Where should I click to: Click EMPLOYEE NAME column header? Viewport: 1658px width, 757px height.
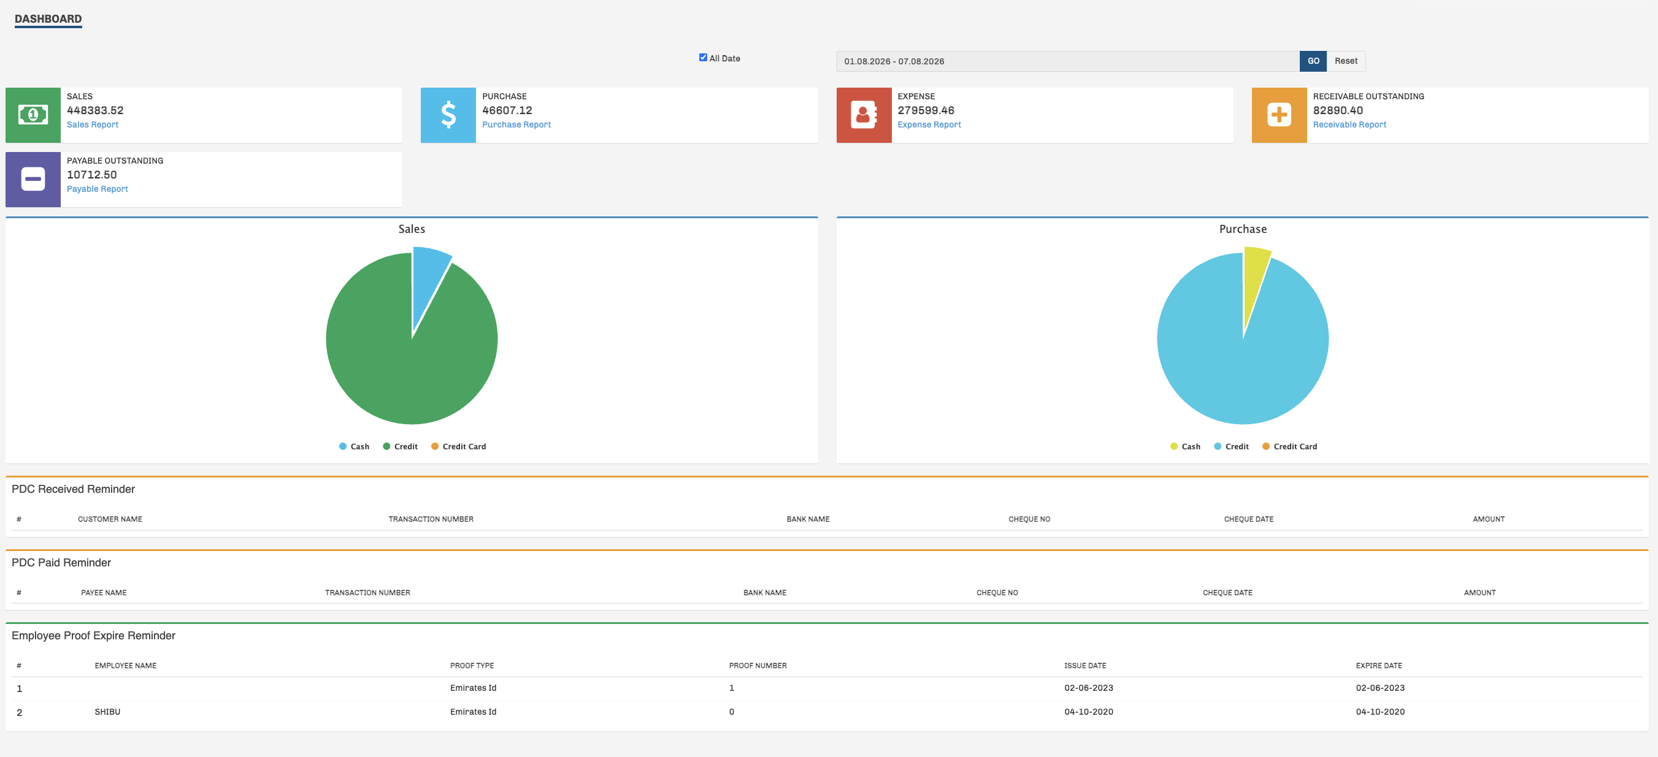(126, 666)
